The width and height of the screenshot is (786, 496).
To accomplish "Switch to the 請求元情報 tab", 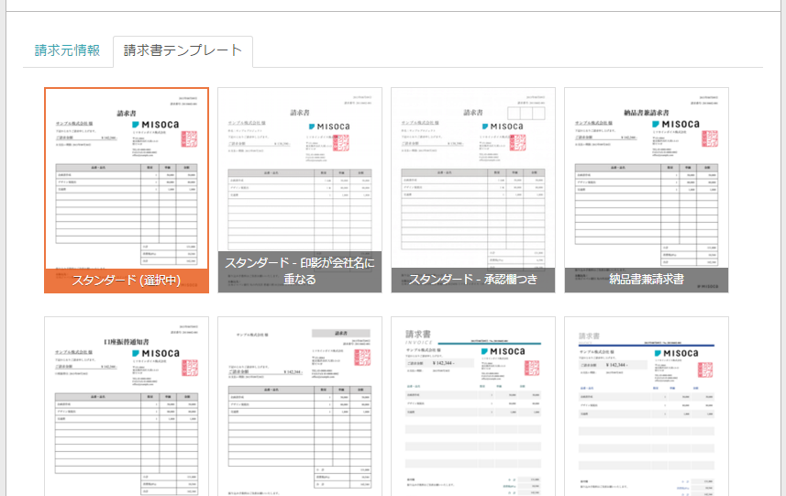I will point(67,50).
